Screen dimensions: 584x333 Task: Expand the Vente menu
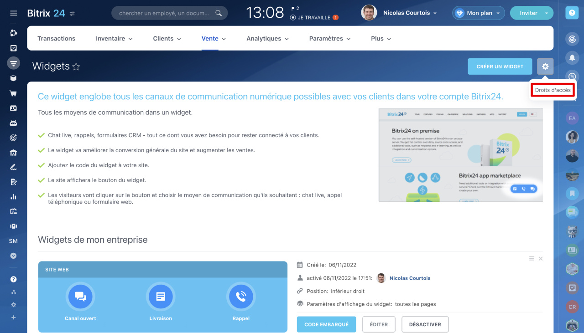[214, 39]
